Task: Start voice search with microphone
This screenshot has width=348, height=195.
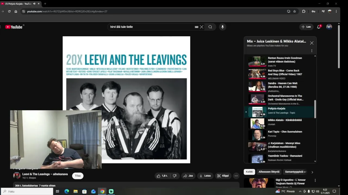Action: 222,27
